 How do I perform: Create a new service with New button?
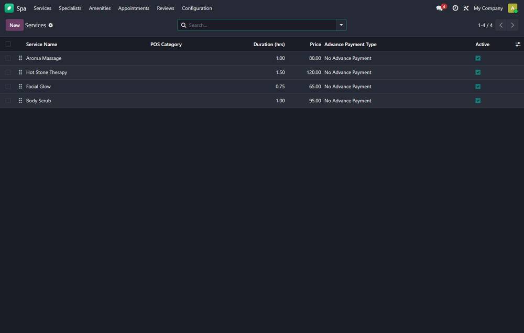point(15,25)
